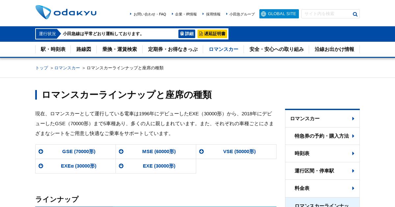Image resolution: width=395 pixels, height=207 pixels.
Task: Click down-arrow icon beside EXE (30000形)
Action: pyautogui.click(x=121, y=166)
